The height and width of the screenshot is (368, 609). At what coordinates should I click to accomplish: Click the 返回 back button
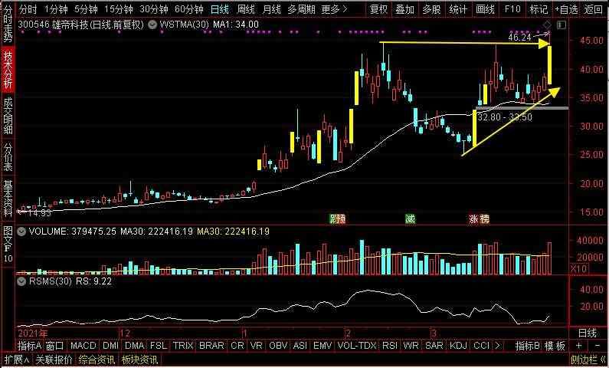pyautogui.click(x=594, y=9)
